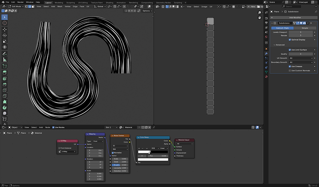Switch to vertex select mode
Viewport: 319px width, 187px height.
point(26,6)
